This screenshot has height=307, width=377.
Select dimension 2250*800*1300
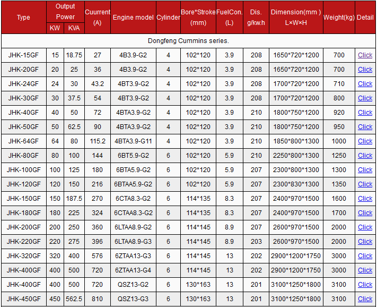point(296,156)
